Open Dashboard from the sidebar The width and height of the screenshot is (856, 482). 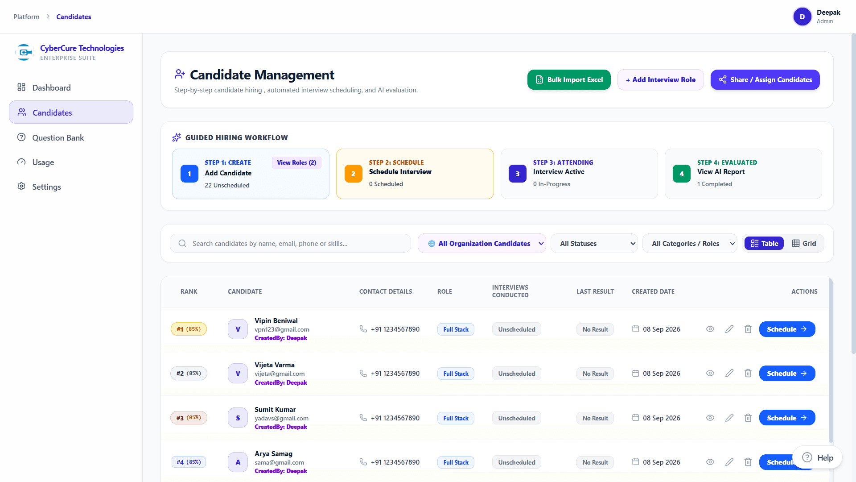pos(71,87)
